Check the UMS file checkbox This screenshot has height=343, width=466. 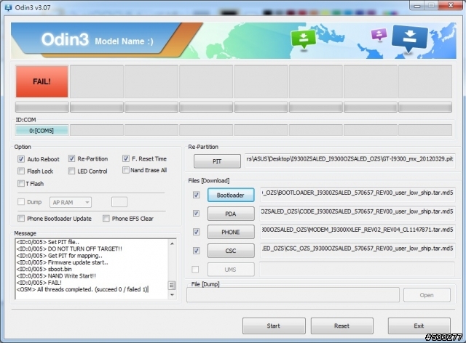tap(195, 270)
